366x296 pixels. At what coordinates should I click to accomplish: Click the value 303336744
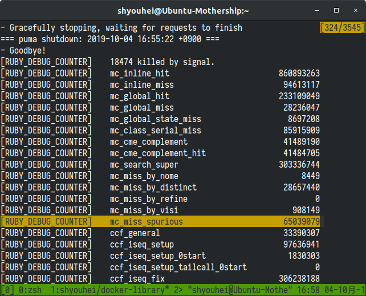pos(299,165)
